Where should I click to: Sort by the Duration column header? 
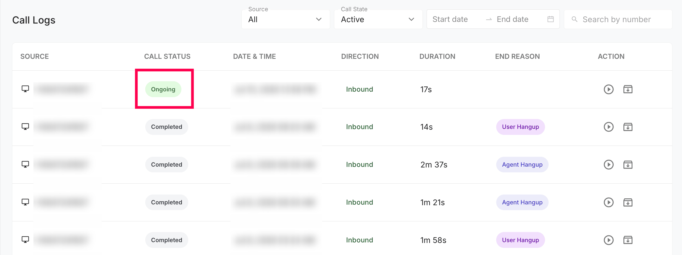[437, 56]
